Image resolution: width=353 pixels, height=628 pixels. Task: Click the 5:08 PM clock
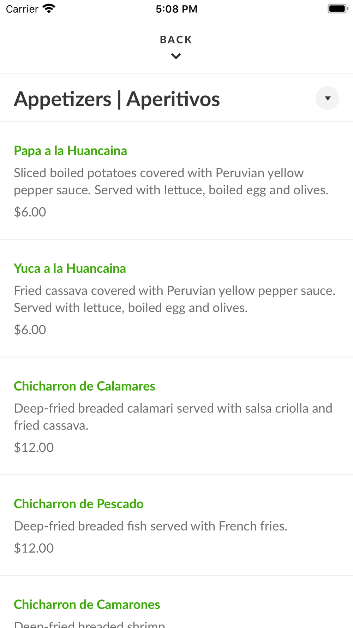[176, 9]
